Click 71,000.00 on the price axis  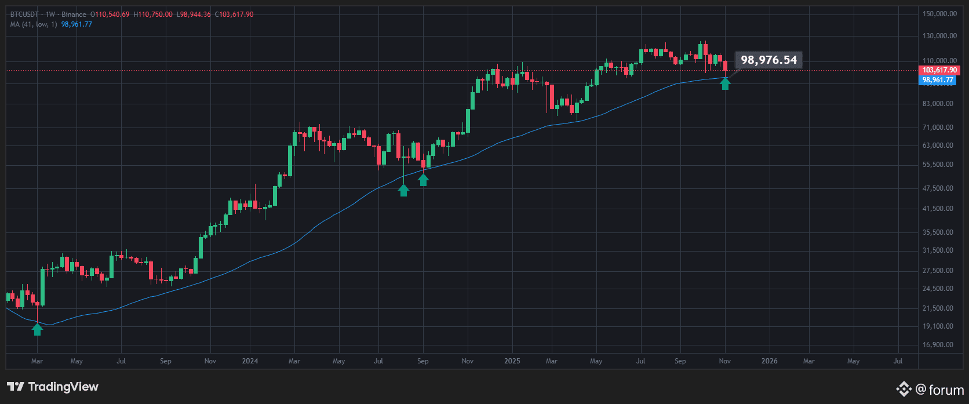tap(938, 128)
